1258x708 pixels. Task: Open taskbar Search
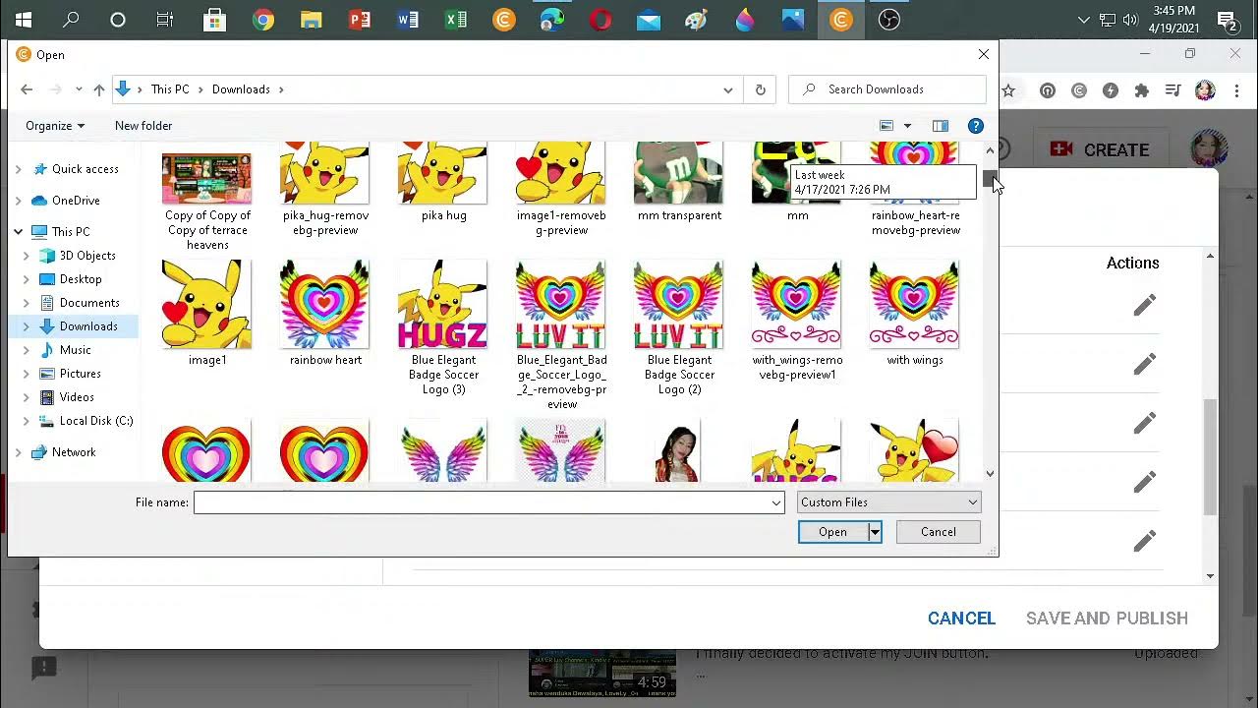click(x=71, y=20)
